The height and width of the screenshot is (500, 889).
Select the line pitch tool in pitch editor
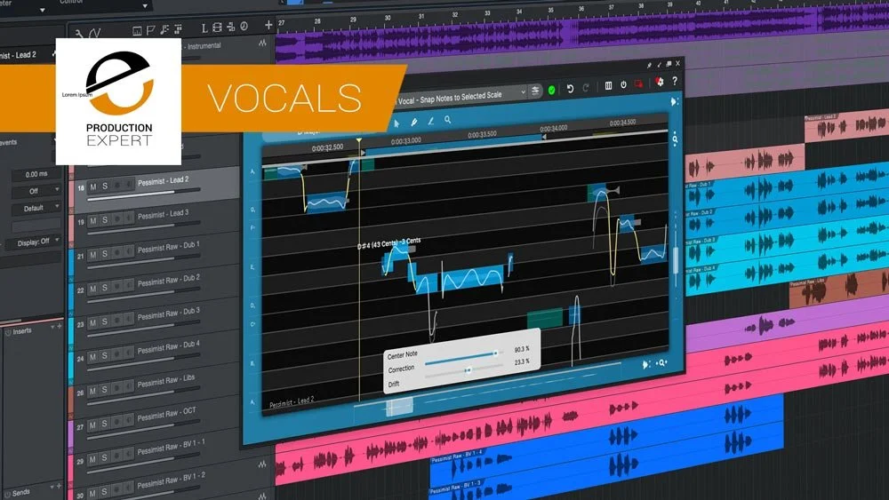click(430, 121)
